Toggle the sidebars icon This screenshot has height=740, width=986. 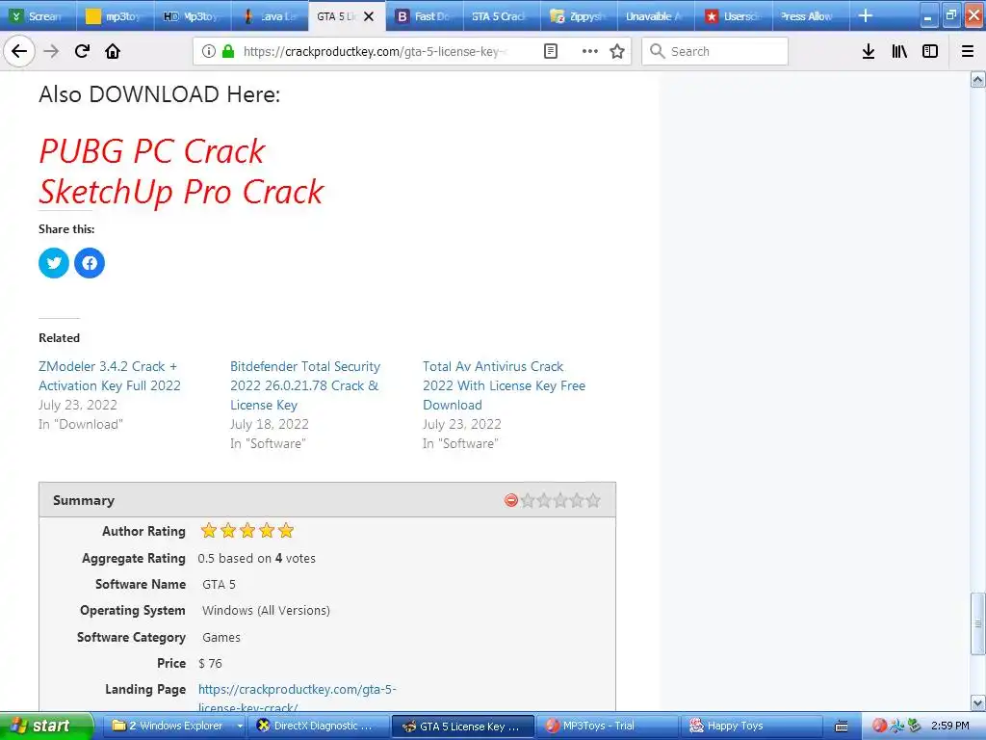pyautogui.click(x=930, y=51)
